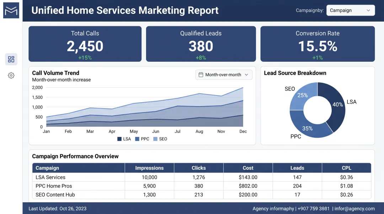Viewport: 384px width, 214px height.
Task: Select the Conversion Rate card
Action: pyautogui.click(x=318, y=44)
